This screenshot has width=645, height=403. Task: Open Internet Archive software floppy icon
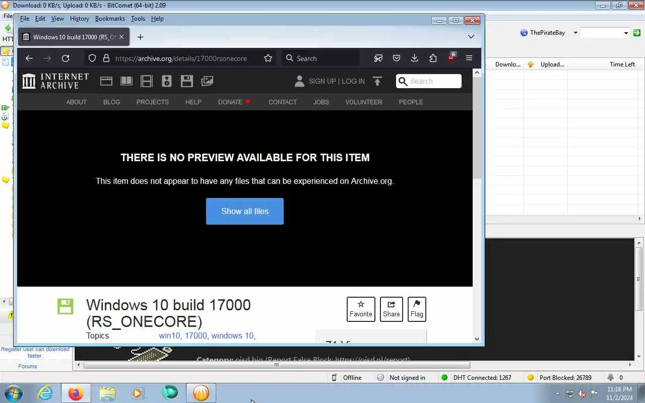[187, 81]
